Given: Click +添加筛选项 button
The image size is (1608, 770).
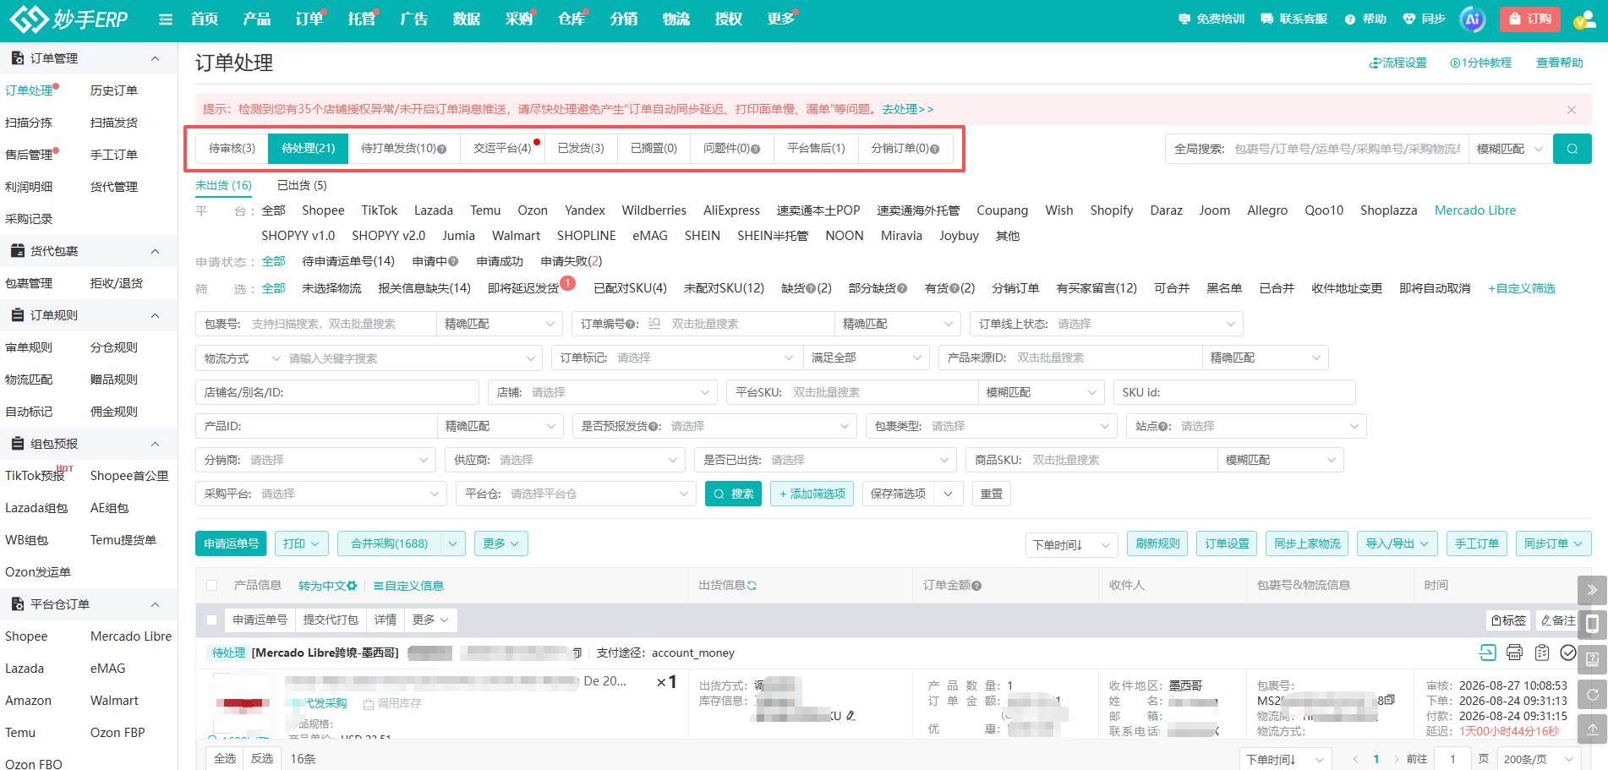Looking at the screenshot, I should pos(812,494).
